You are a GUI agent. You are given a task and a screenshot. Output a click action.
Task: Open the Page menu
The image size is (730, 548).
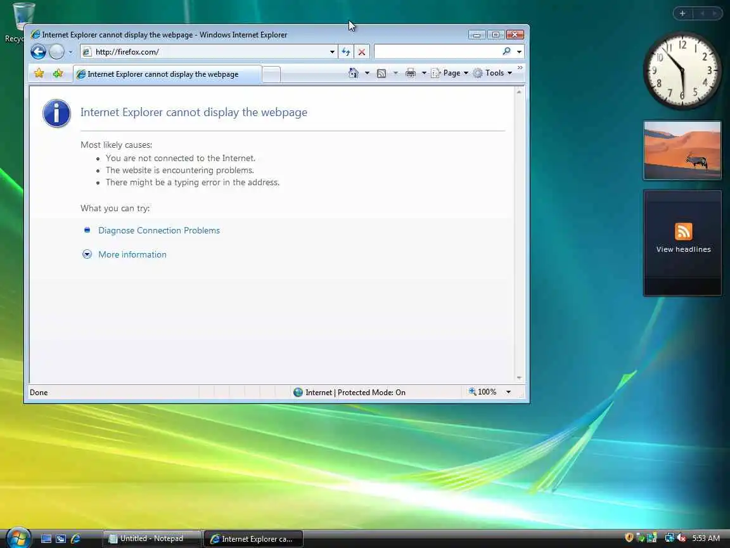tap(450, 73)
